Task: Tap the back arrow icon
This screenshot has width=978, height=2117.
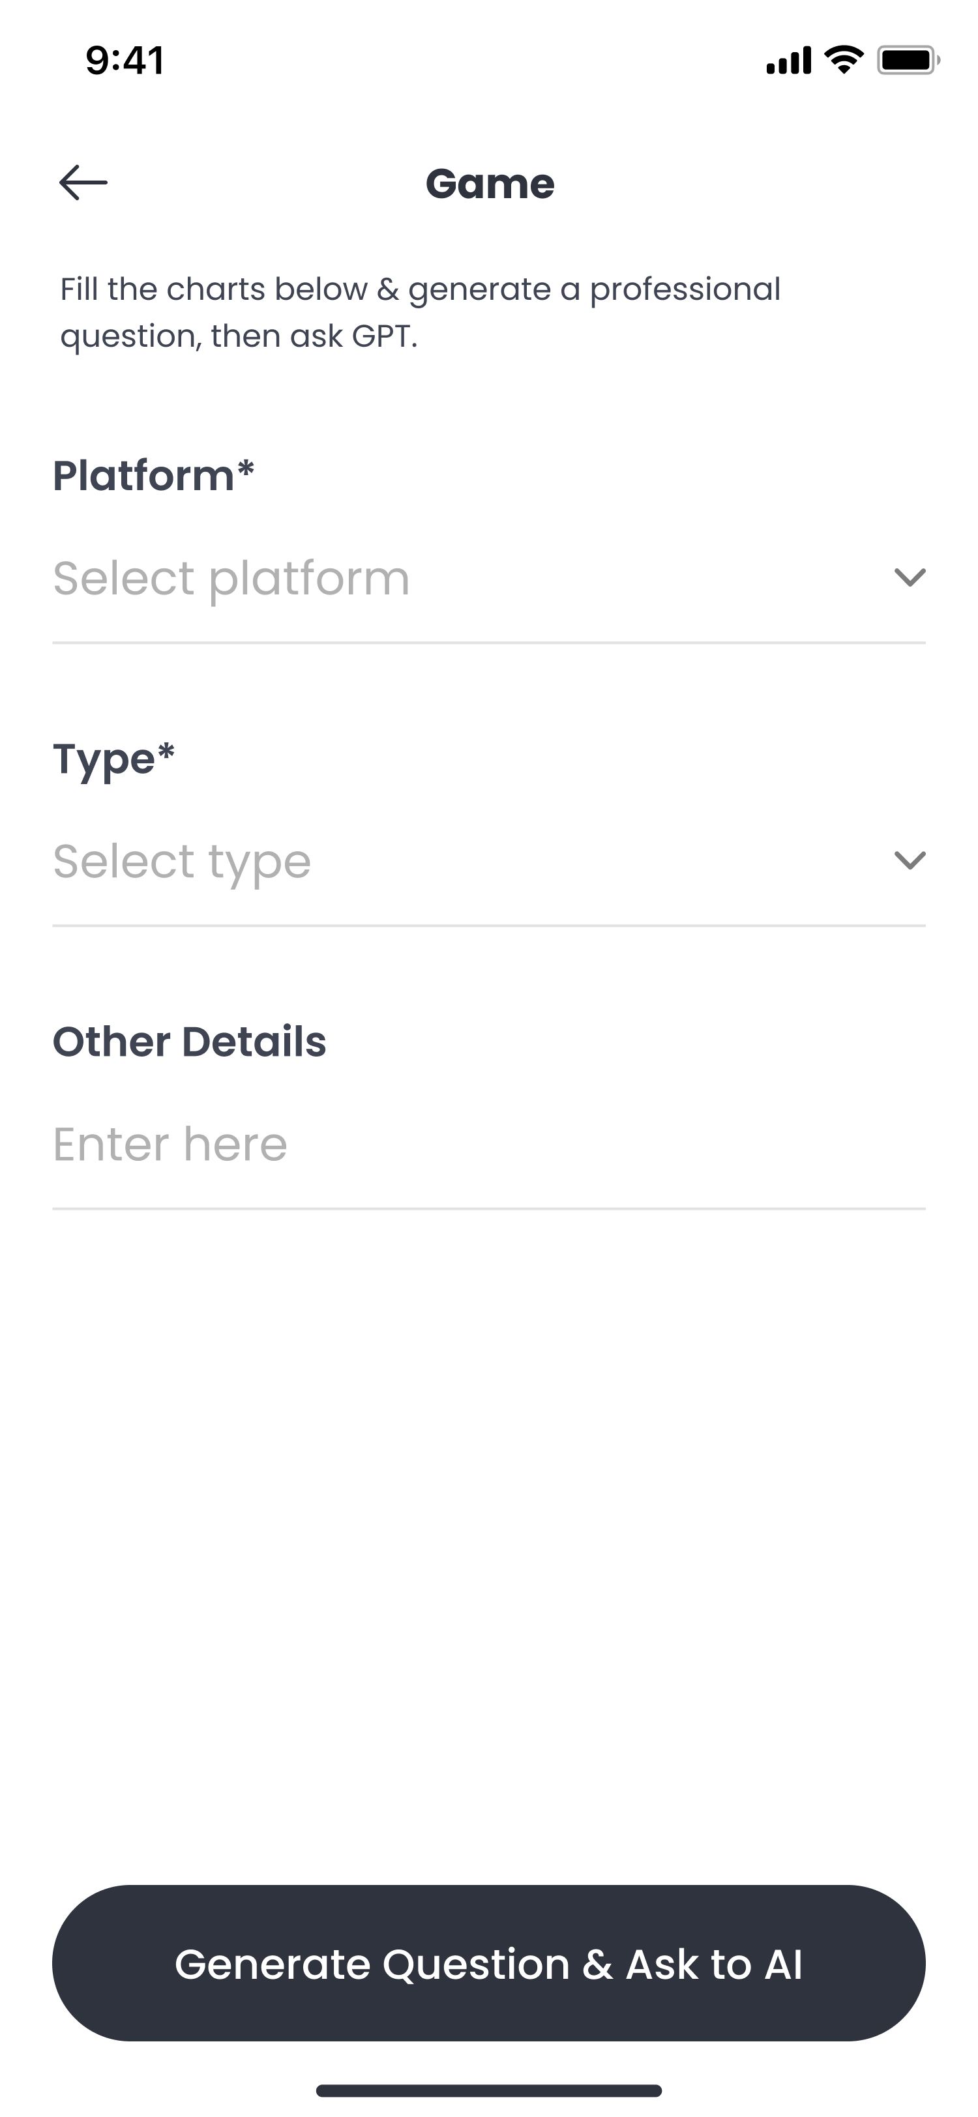Action: pos(83,182)
